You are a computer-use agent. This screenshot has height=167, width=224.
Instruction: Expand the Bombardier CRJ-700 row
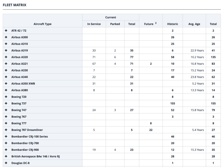point(6,143)
